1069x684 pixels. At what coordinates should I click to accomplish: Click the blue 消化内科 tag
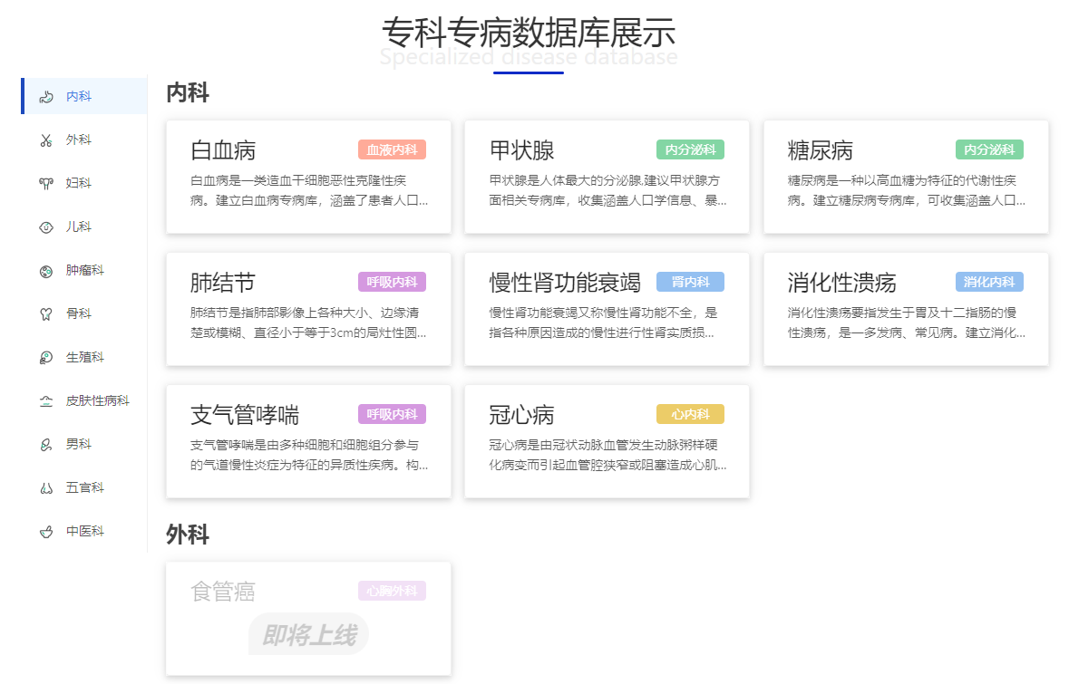[x=988, y=282]
